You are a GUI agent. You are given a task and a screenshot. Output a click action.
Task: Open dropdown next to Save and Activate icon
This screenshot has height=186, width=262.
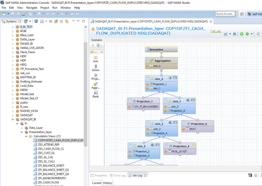[252, 34]
